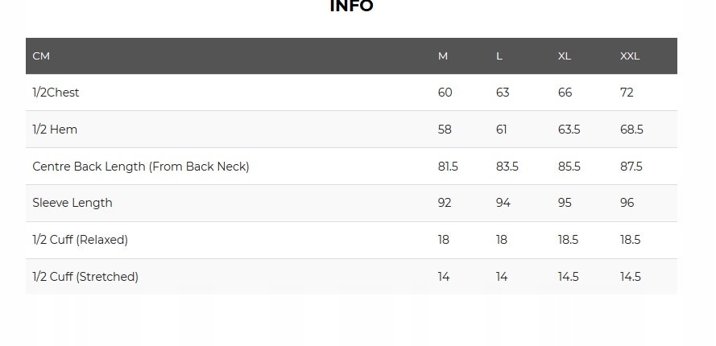Click the XL size column header
The height and width of the screenshot is (346, 716).
tap(565, 56)
